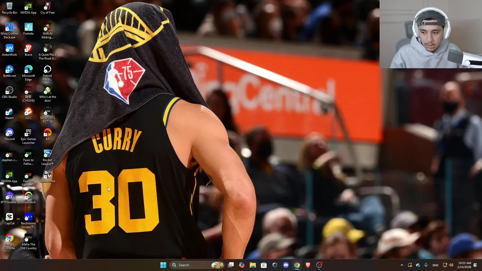
Task: Open Copilot from the taskbar
Action: pos(242,265)
